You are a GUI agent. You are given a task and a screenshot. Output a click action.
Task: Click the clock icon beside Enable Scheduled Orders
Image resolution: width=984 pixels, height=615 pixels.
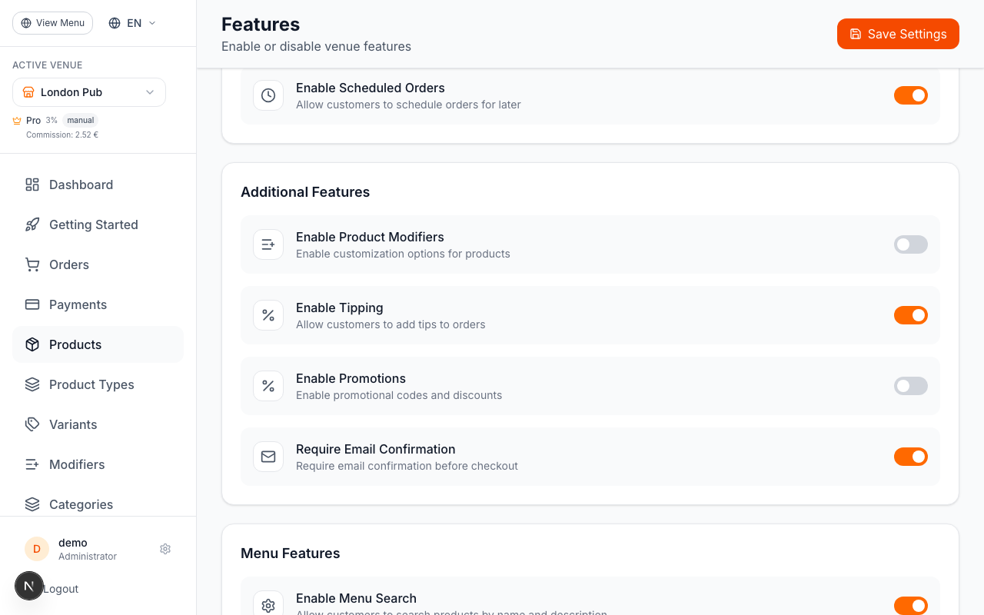pyautogui.click(x=268, y=95)
